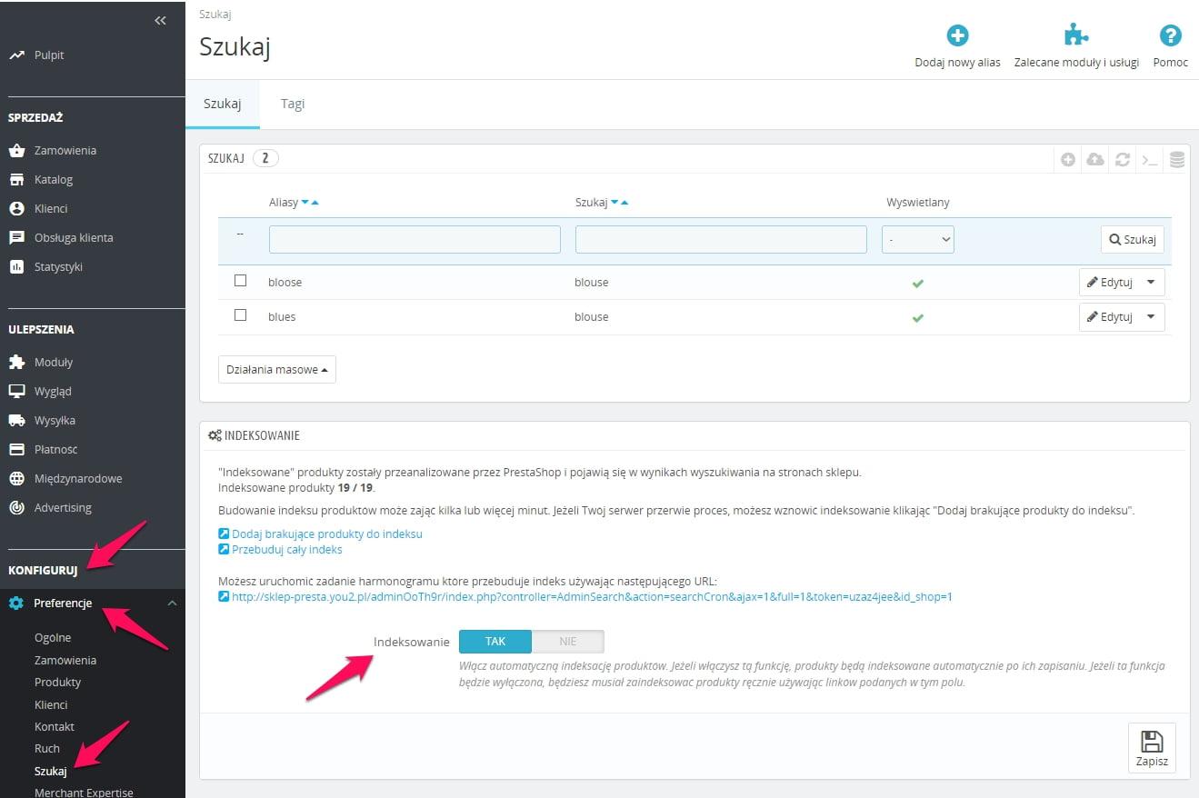This screenshot has height=798, width=1199.
Task: Click the Zapisz save button
Action: pyautogui.click(x=1152, y=748)
